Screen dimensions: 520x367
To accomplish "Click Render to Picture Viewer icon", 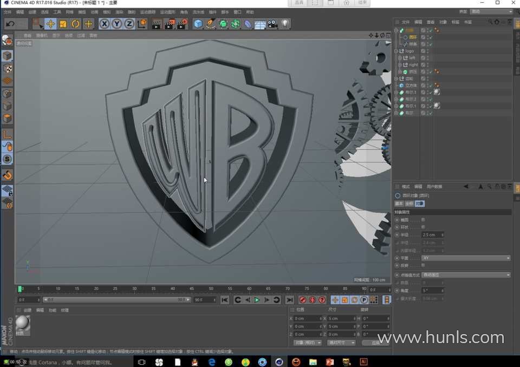I will (x=169, y=24).
